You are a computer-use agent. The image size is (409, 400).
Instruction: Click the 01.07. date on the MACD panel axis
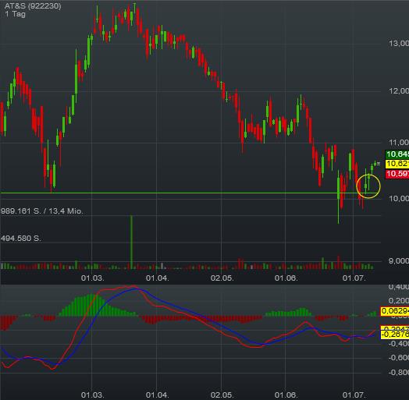click(x=354, y=395)
